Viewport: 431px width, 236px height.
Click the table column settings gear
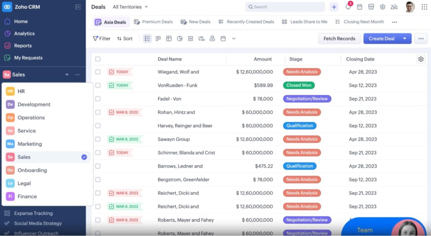[x=420, y=59]
